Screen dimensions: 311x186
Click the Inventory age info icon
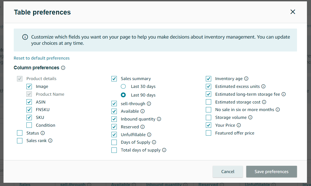pos(246,79)
